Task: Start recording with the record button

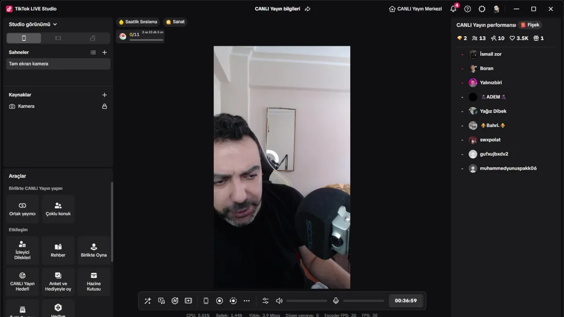Action: tap(219, 301)
